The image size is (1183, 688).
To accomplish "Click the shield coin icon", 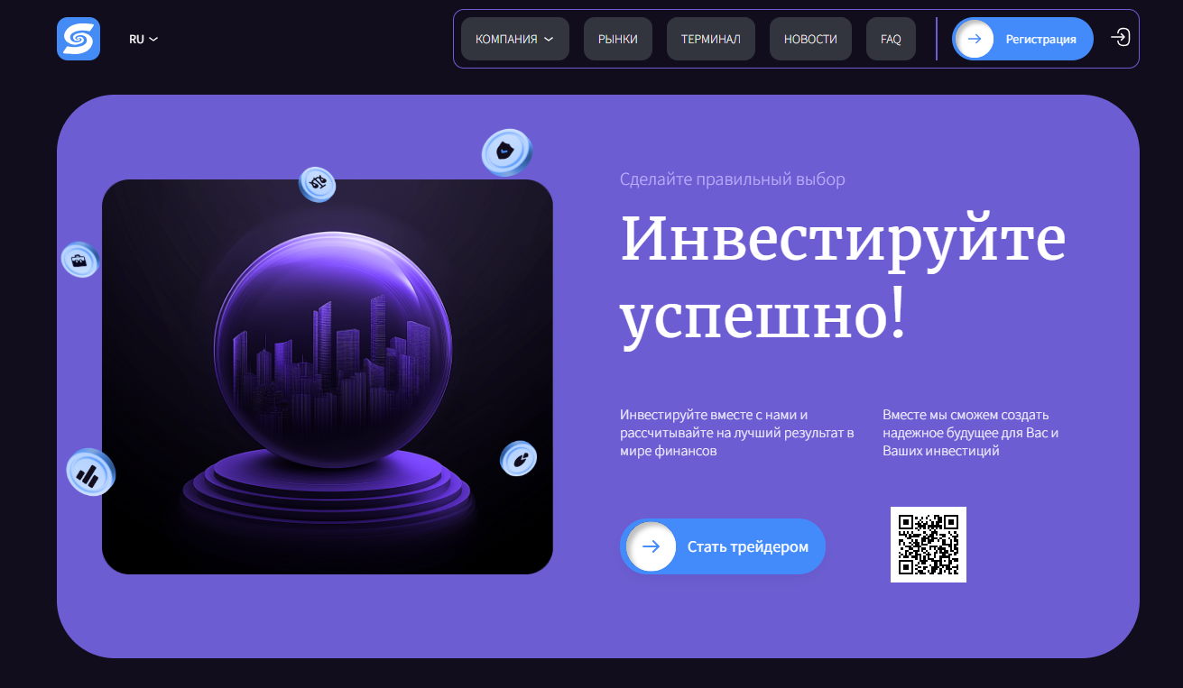I will 506,151.
